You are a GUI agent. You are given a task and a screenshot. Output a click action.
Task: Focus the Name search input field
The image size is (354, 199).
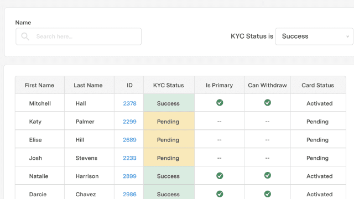(x=79, y=36)
